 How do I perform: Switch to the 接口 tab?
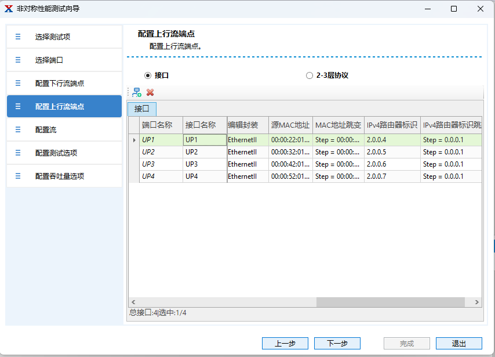coord(142,109)
